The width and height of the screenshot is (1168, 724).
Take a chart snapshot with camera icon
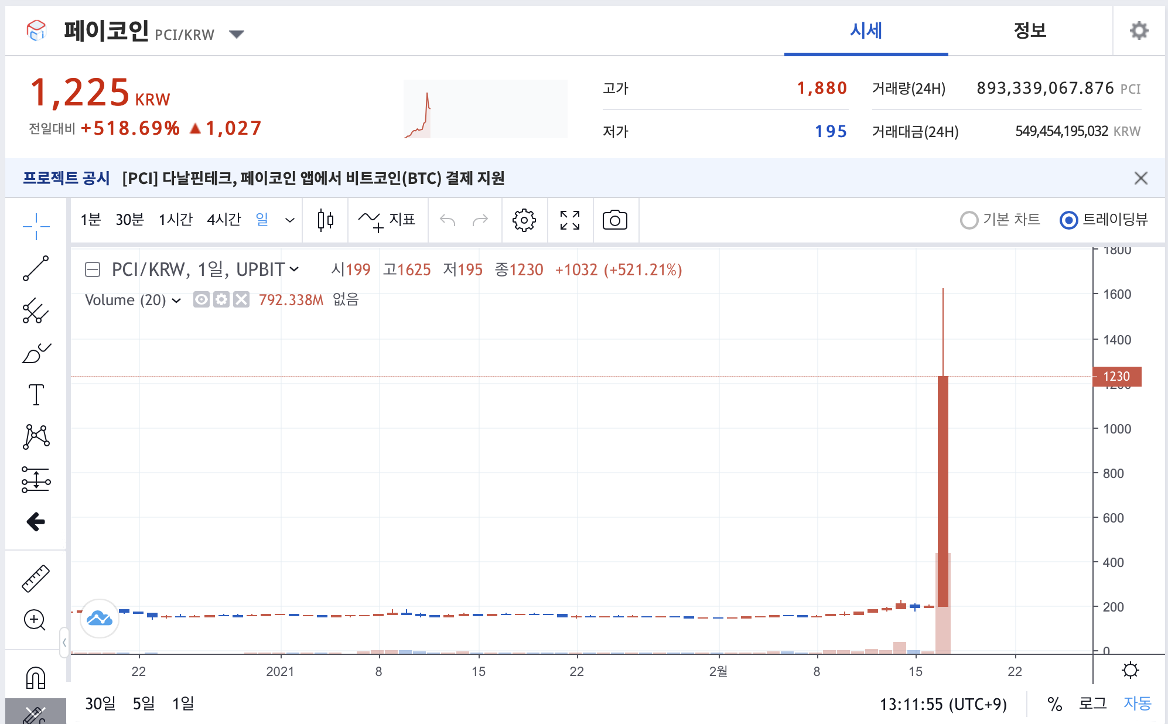click(615, 220)
